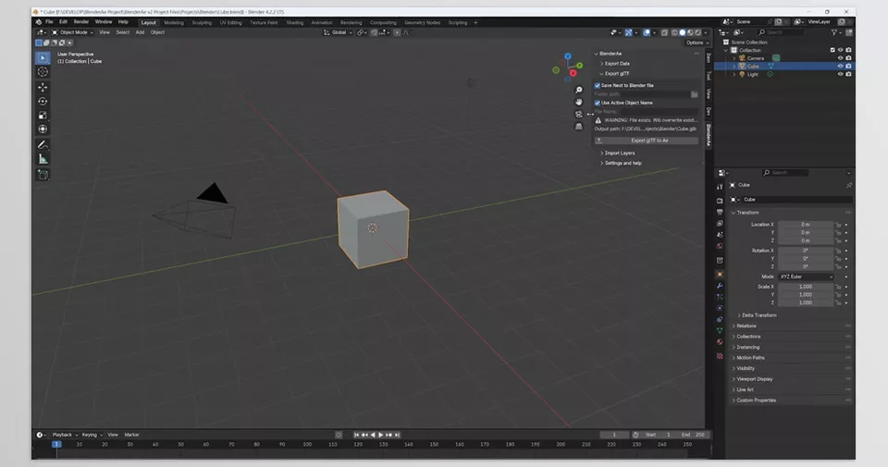Open Global transform orientation dropdown
The width and height of the screenshot is (888, 467).
tap(339, 33)
